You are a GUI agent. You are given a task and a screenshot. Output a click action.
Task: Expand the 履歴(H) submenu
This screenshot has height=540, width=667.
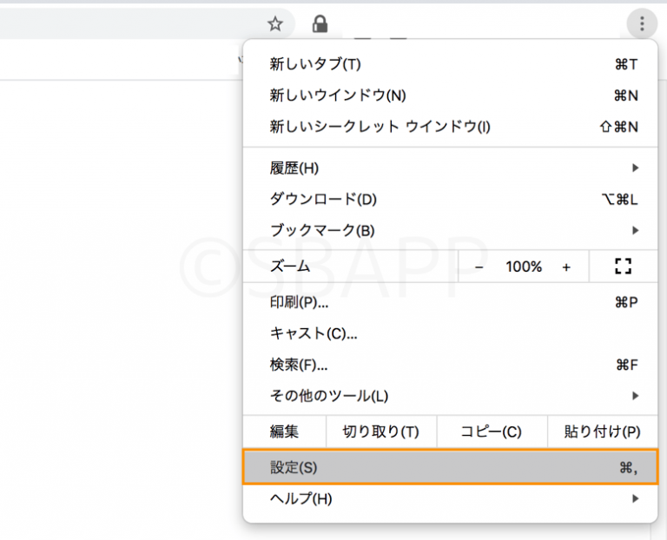(452, 168)
